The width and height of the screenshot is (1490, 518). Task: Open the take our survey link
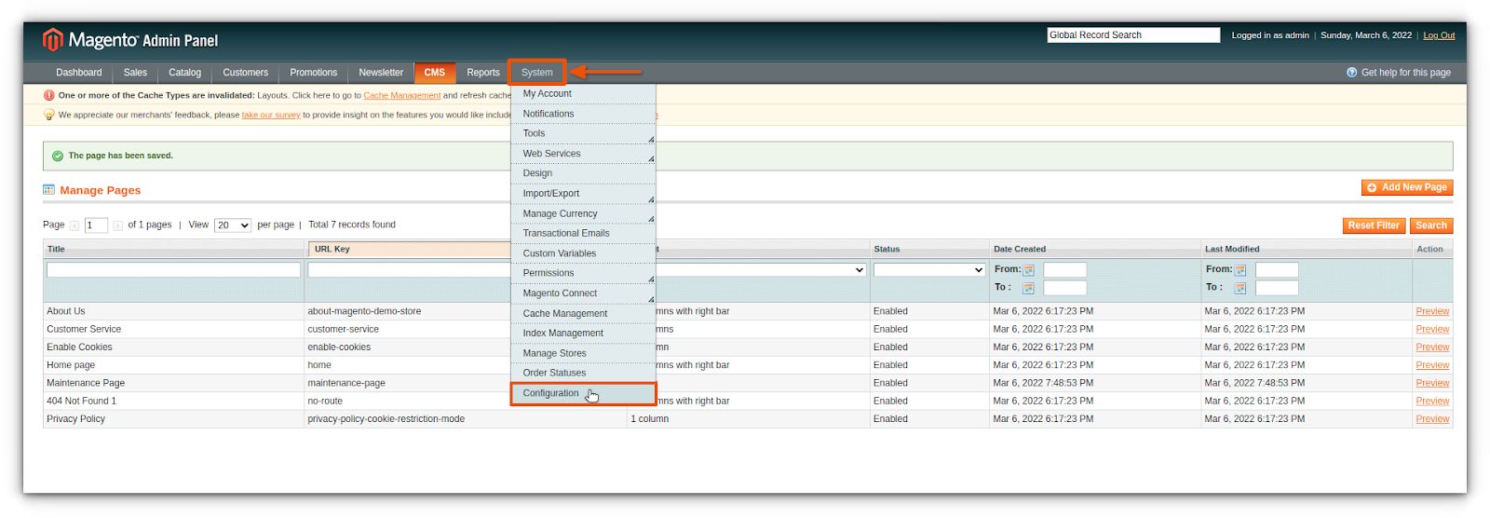pyautogui.click(x=271, y=115)
